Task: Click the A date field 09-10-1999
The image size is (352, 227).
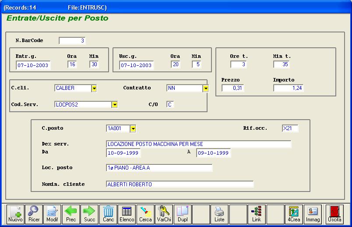Action: click(214, 153)
